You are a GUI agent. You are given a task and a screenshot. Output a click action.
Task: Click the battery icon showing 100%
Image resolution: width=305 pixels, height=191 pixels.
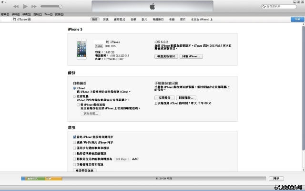point(107,46)
